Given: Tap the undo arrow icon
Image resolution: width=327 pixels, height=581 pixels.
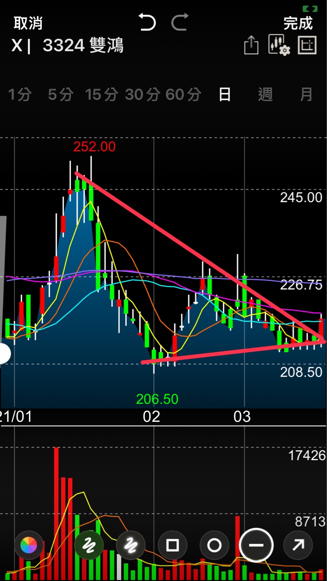Looking at the screenshot, I should 147,22.
